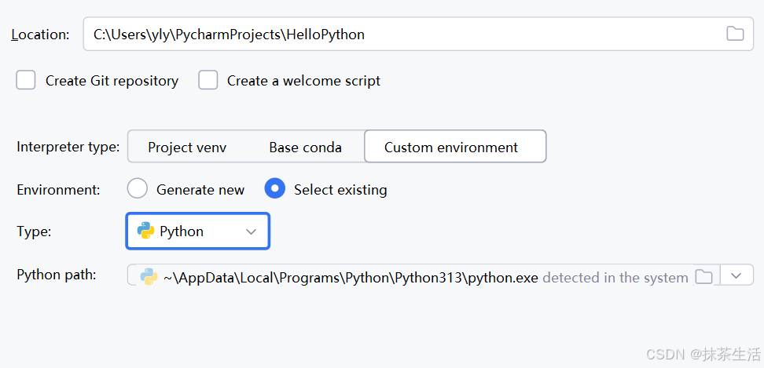Click the Python logo in the Type combo box

[x=145, y=231]
